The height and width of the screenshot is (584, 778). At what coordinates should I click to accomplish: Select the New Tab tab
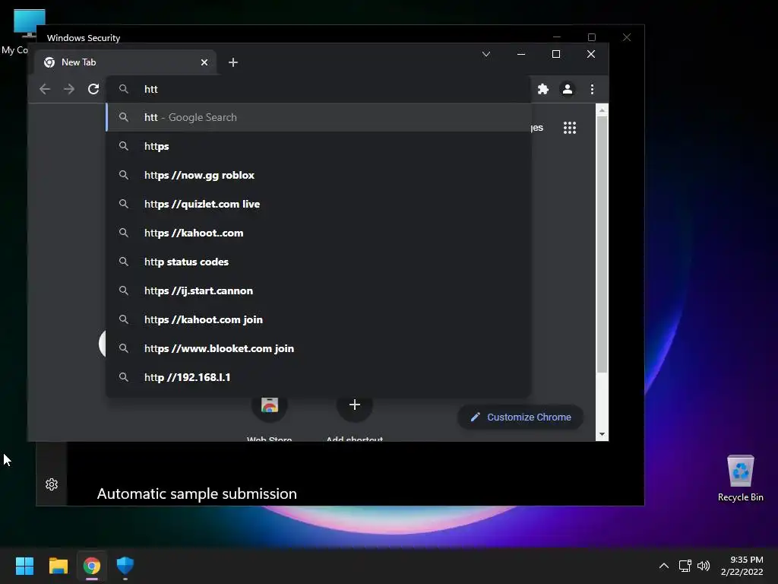point(125,62)
